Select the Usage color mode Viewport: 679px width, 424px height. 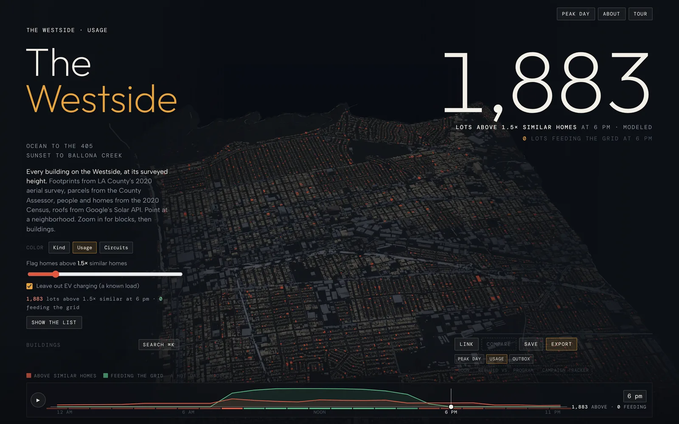84,248
